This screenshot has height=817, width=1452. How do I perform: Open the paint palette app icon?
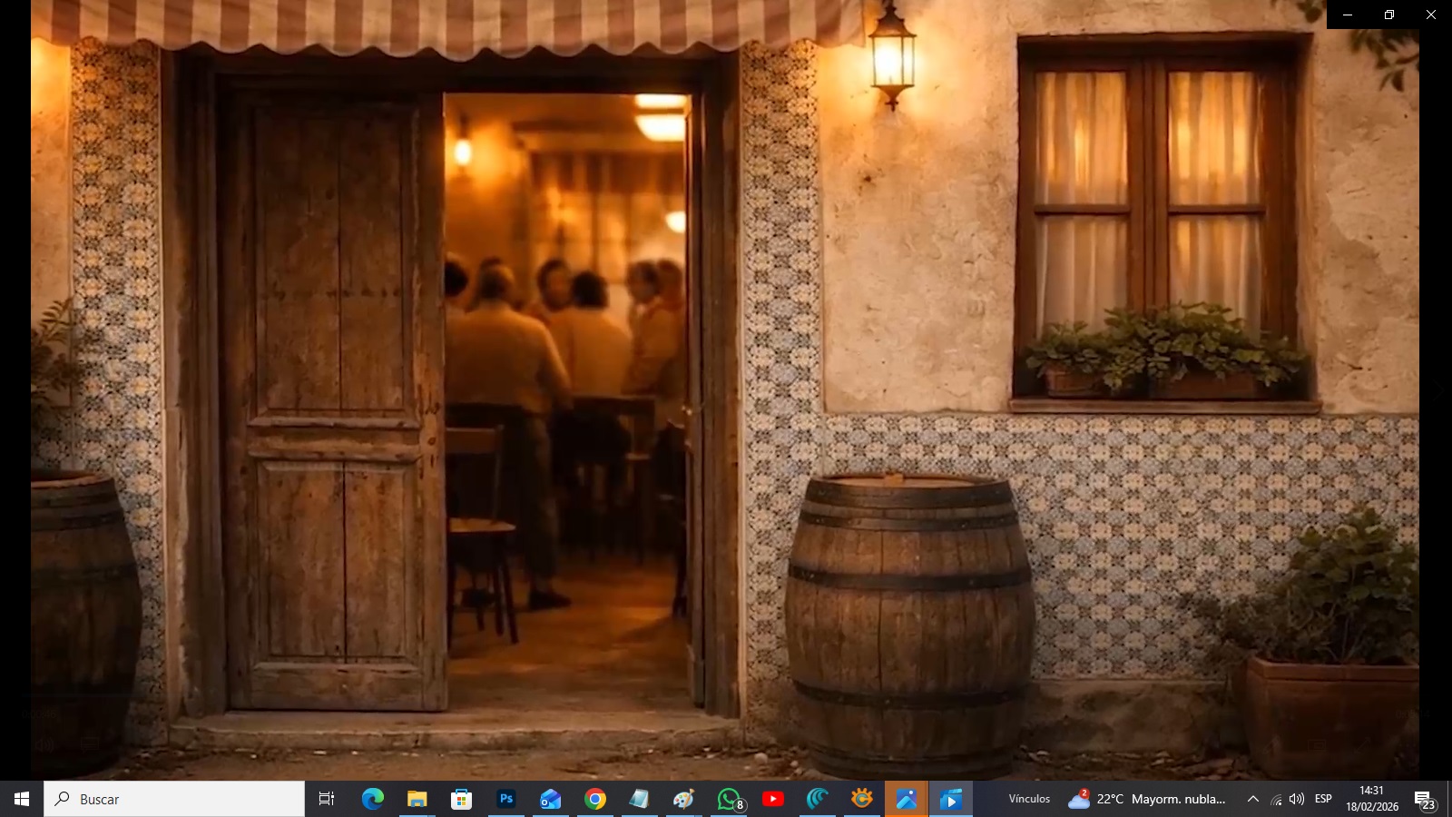coord(683,799)
